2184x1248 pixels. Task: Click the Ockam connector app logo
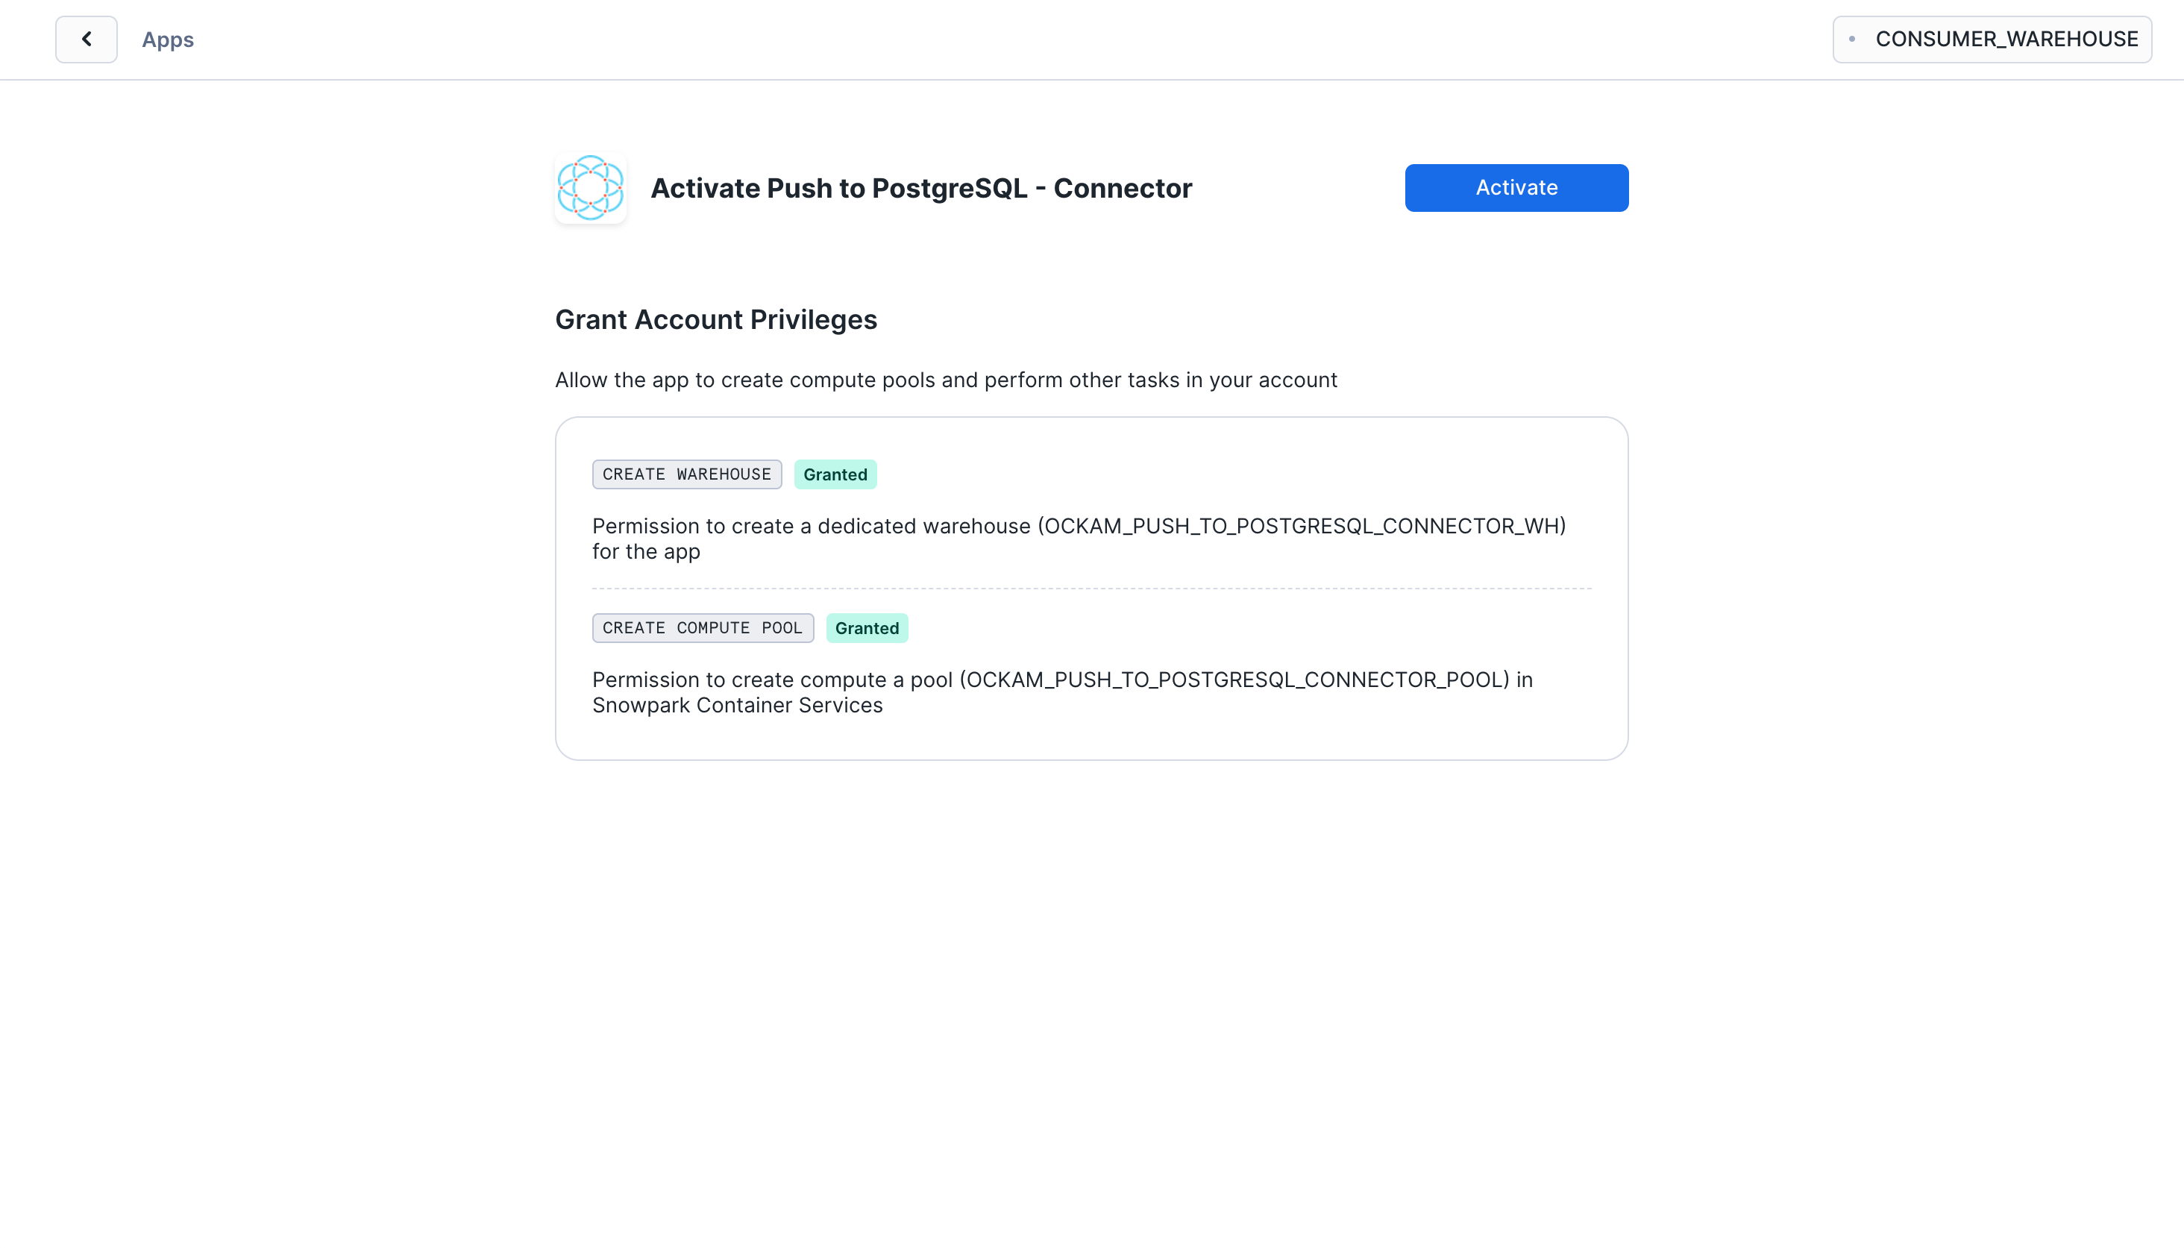point(590,188)
